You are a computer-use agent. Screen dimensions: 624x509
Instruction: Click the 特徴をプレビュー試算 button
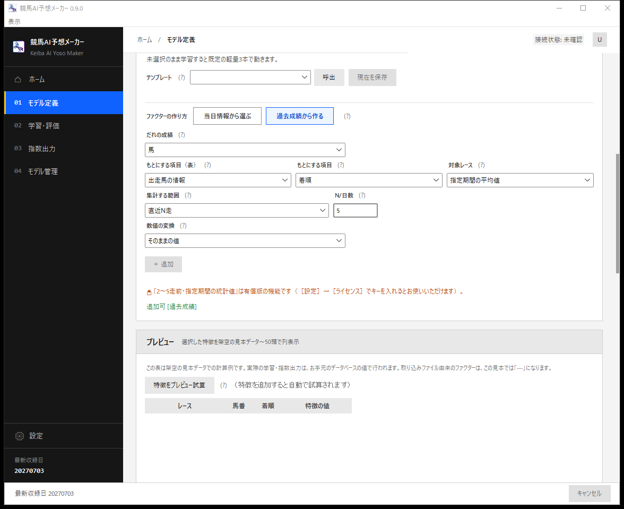179,385
